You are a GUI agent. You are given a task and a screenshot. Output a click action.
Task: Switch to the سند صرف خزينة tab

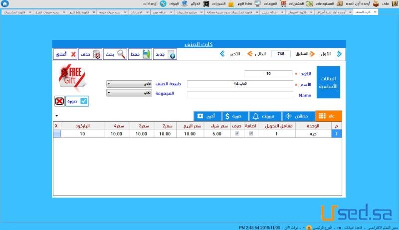tap(112, 12)
